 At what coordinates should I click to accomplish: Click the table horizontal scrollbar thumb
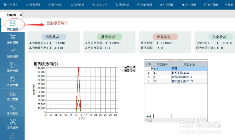[x=150, y=120]
